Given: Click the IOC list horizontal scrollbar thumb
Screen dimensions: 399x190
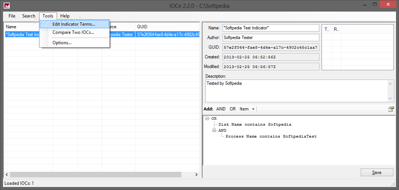Looking at the screenshot, I should pos(96,174).
